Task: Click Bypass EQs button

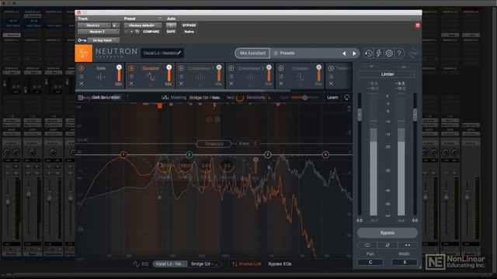Action: coord(280,263)
